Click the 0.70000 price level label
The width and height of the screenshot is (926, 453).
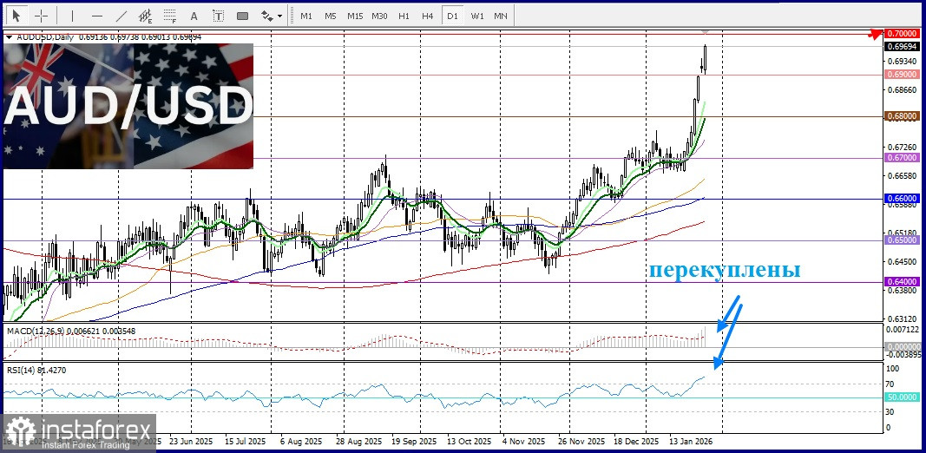[901, 33]
